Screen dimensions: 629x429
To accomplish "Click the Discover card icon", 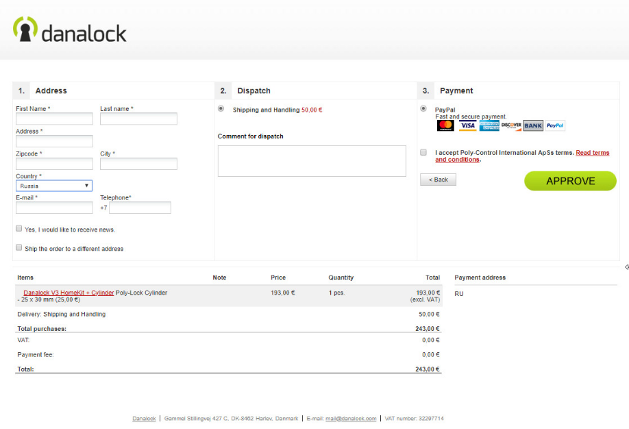I will tap(511, 125).
